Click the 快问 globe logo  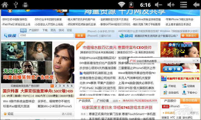point(126,36)
